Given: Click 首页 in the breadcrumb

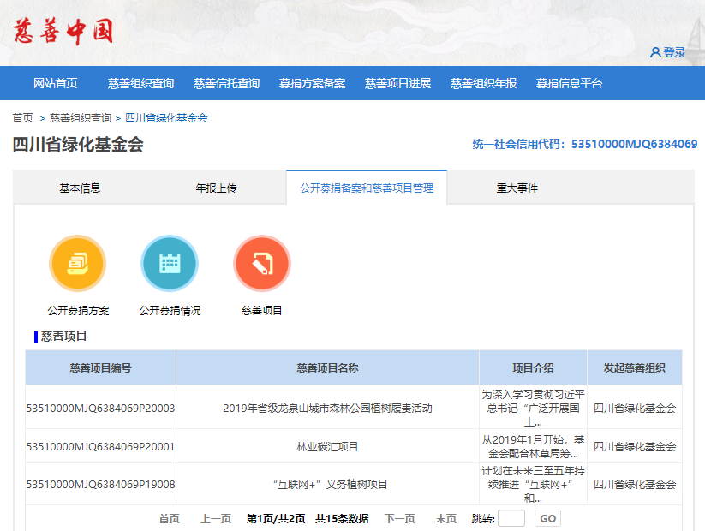Looking at the screenshot, I should [x=22, y=118].
